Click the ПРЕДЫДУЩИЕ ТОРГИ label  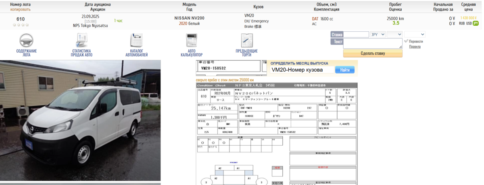(246, 53)
